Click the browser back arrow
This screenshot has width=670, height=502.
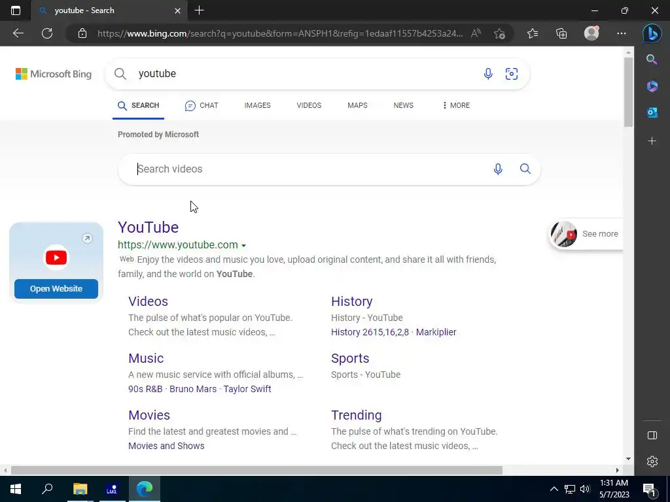tap(18, 33)
